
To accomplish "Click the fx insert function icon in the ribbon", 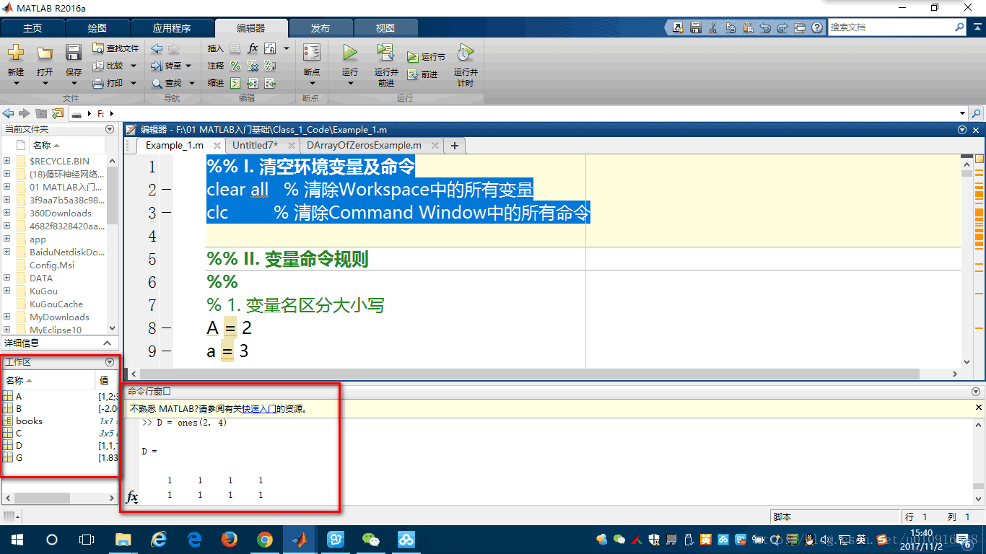I will 253,48.
